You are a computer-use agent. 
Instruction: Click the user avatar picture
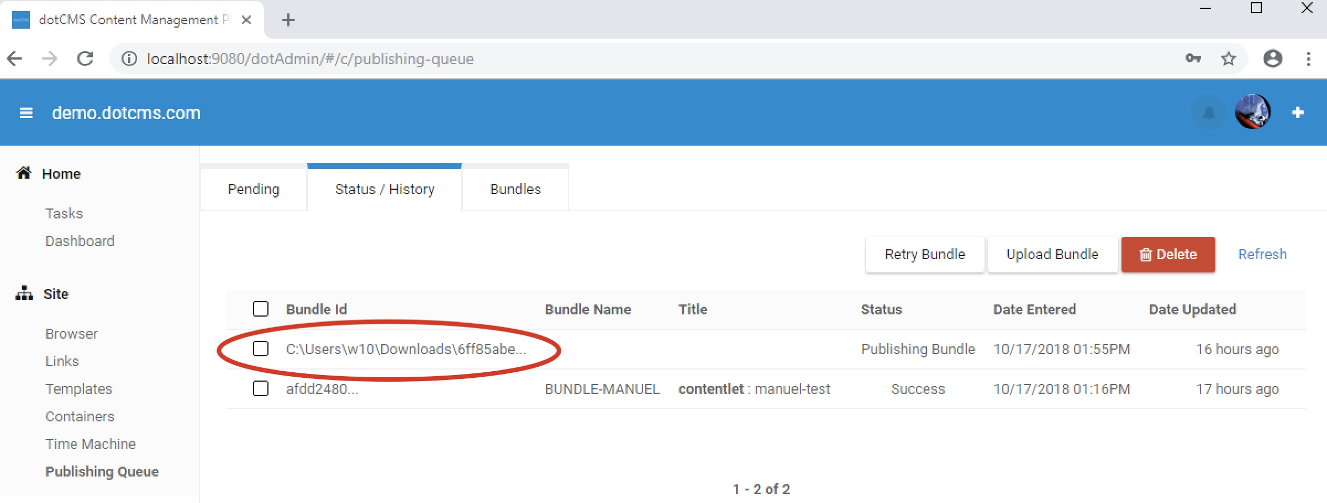1252,111
